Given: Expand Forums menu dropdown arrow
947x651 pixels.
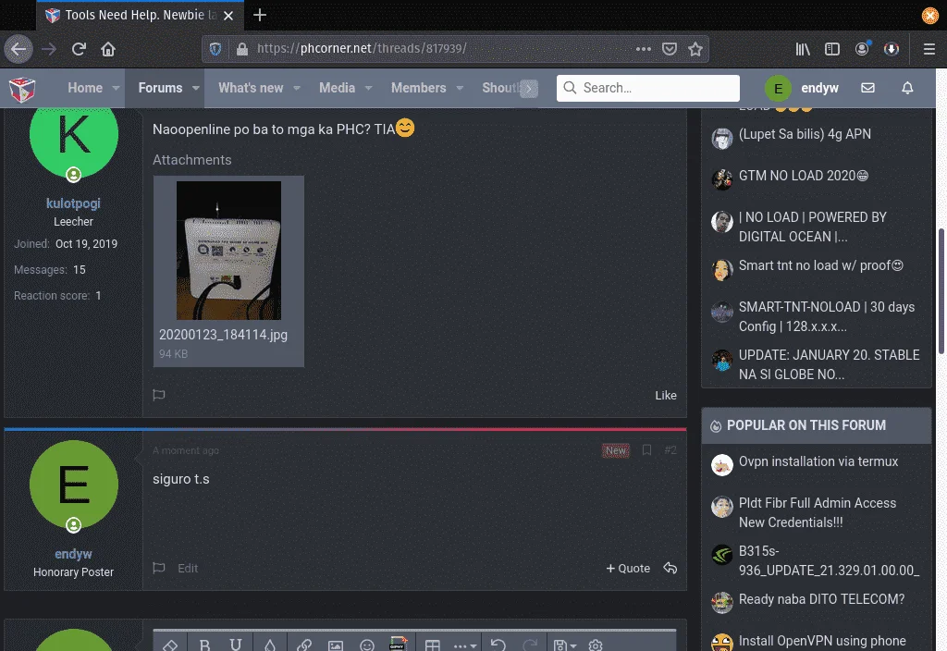Looking at the screenshot, I should pyautogui.click(x=196, y=88).
